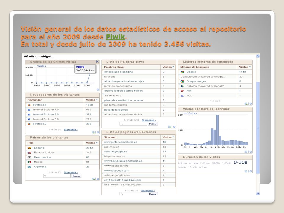The height and width of the screenshot is (213, 284).
Task: Close the 'Gráfica de las últimas visitas' widget
Action: (97, 62)
